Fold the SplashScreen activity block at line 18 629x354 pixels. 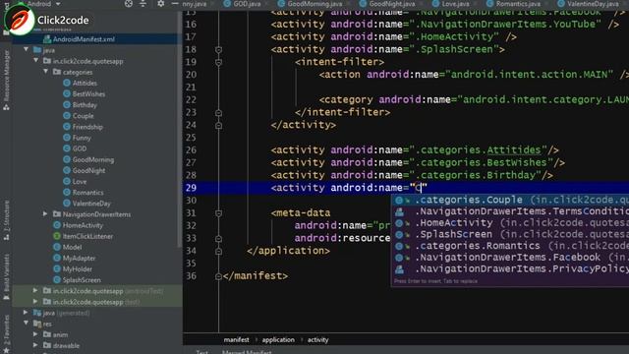coord(218,50)
